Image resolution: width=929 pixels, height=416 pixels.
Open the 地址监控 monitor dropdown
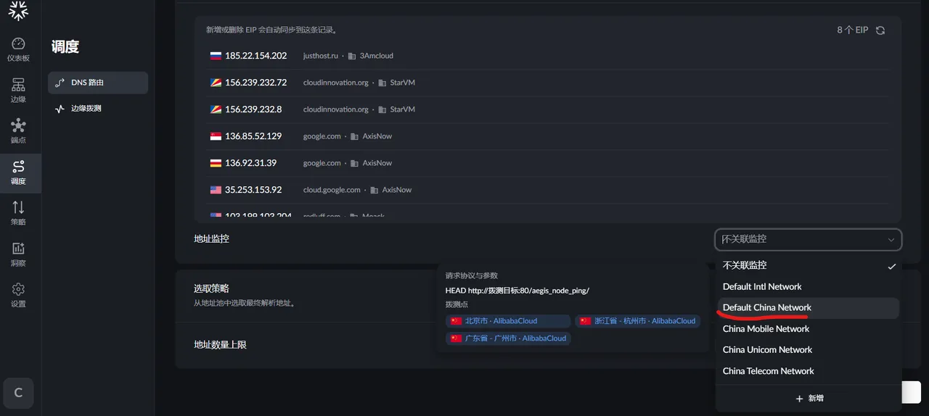[x=808, y=239]
